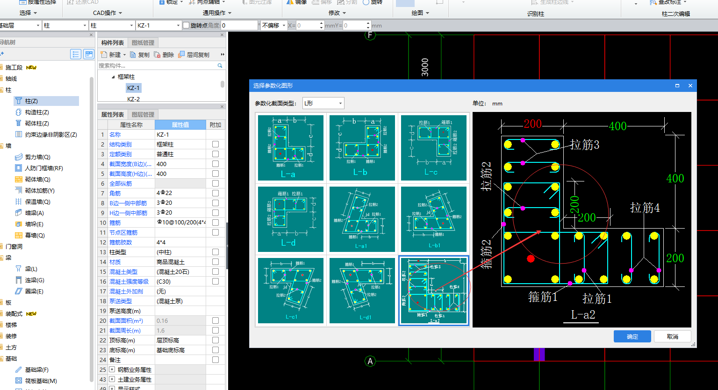The width and height of the screenshot is (718, 390).
Task: Expand the 钢筋业务属性 property group
Action: [112, 369]
